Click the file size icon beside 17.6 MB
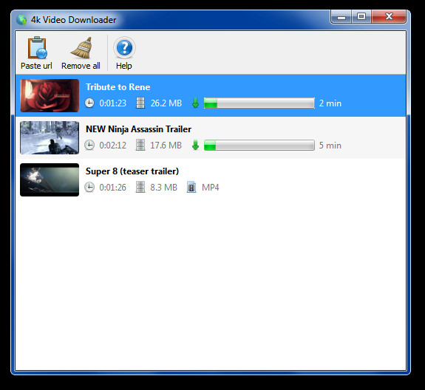 tap(140, 145)
